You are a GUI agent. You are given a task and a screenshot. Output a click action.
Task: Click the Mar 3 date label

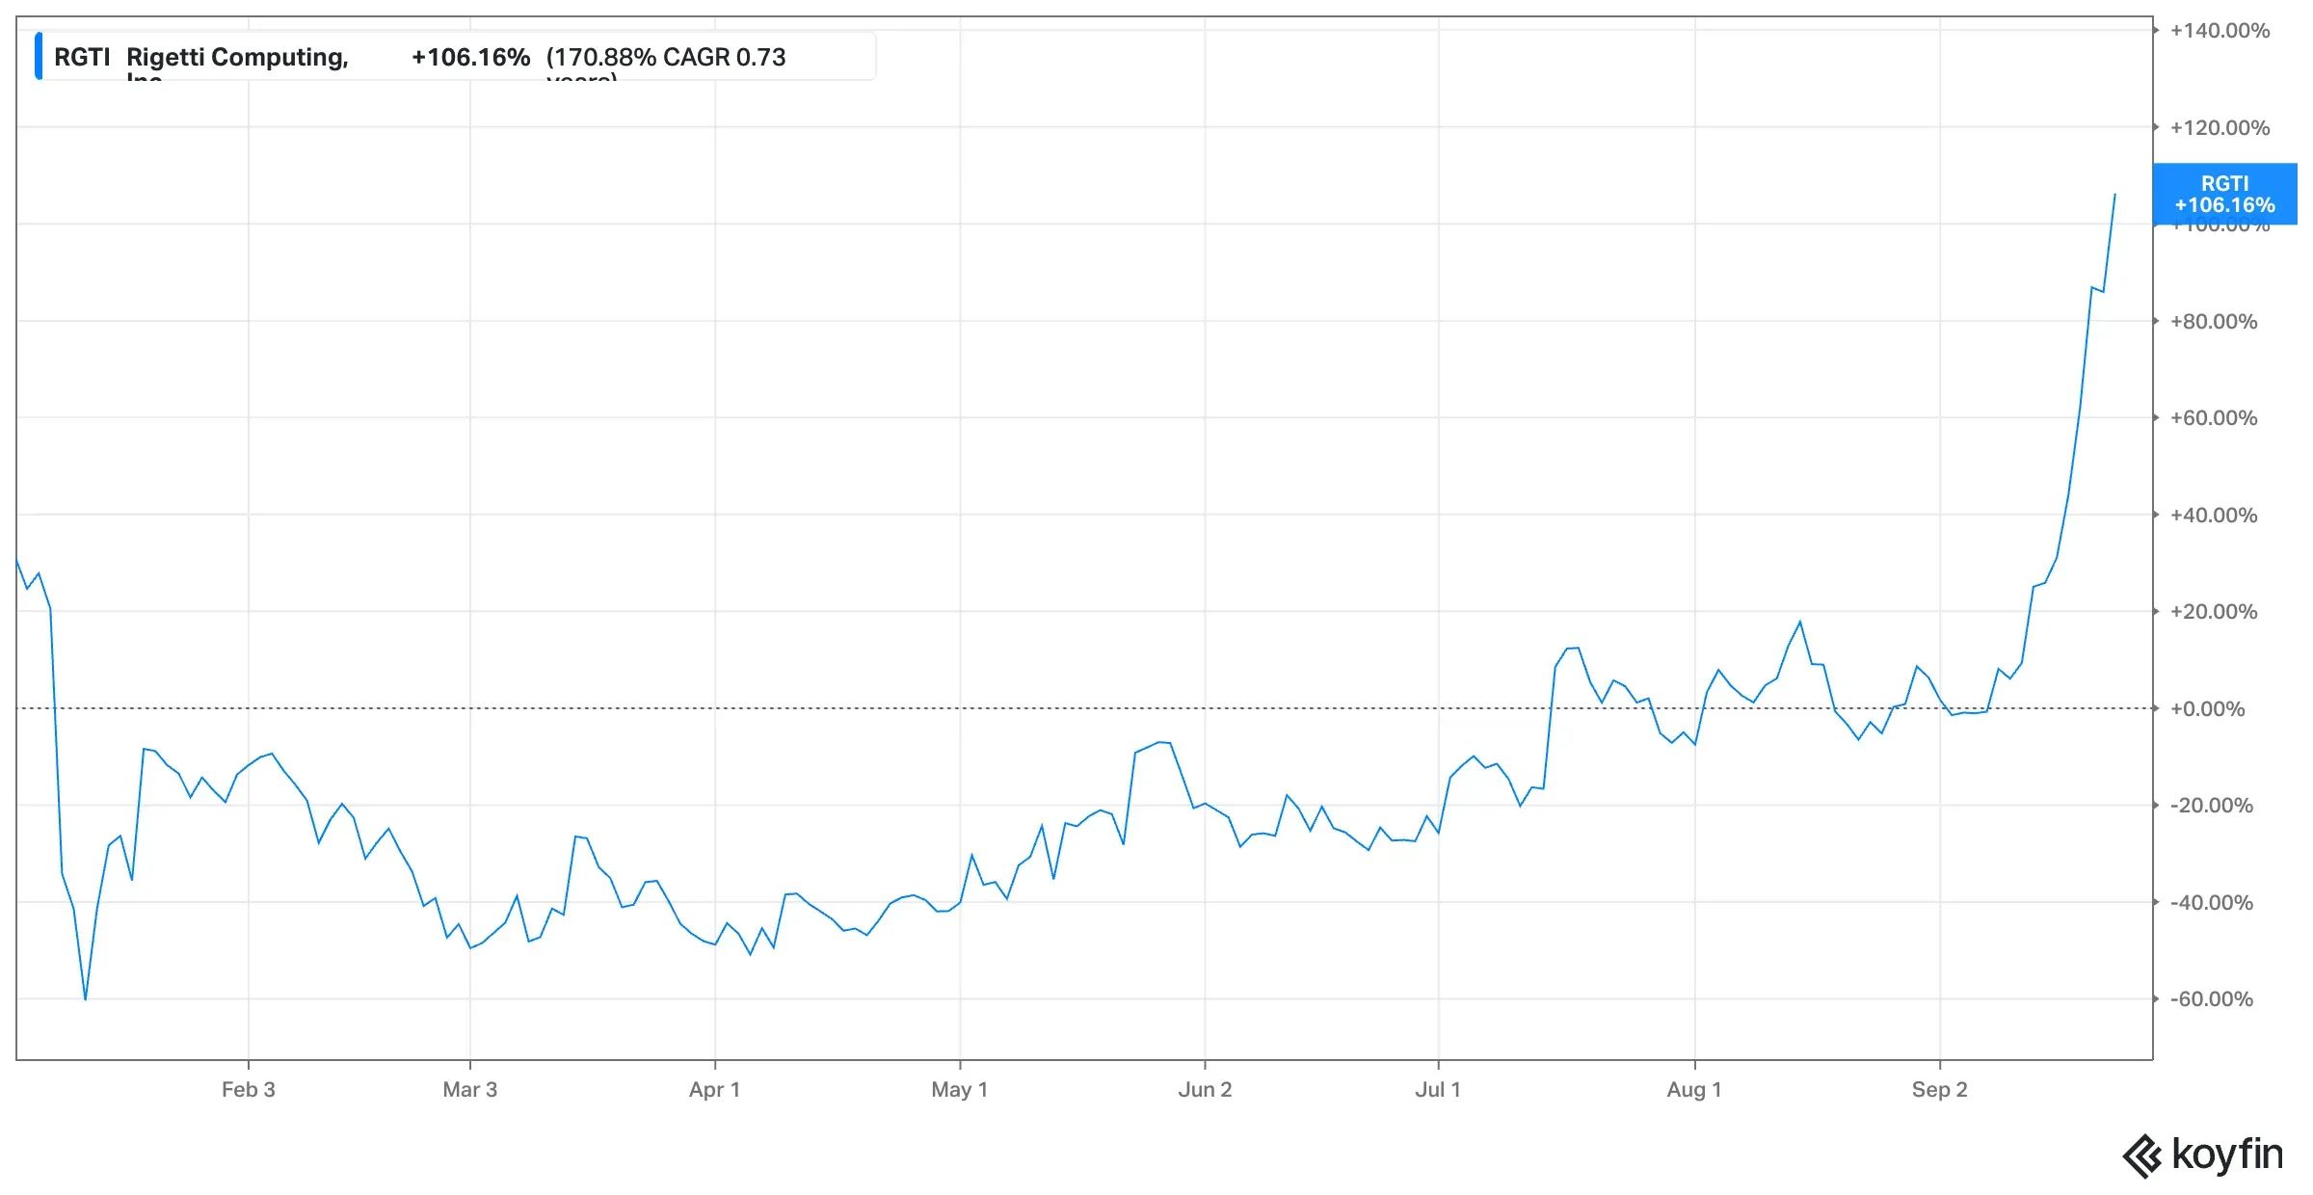tap(470, 1090)
